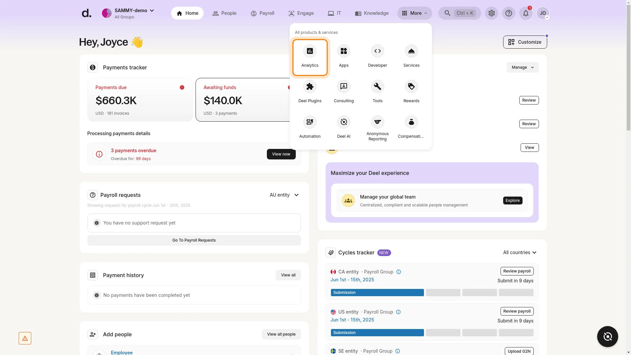Open the notifications bell

pyautogui.click(x=526, y=13)
